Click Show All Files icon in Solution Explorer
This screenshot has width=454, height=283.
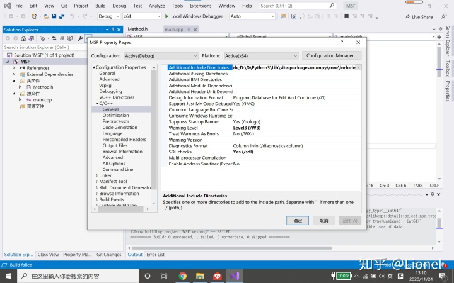[70, 38]
